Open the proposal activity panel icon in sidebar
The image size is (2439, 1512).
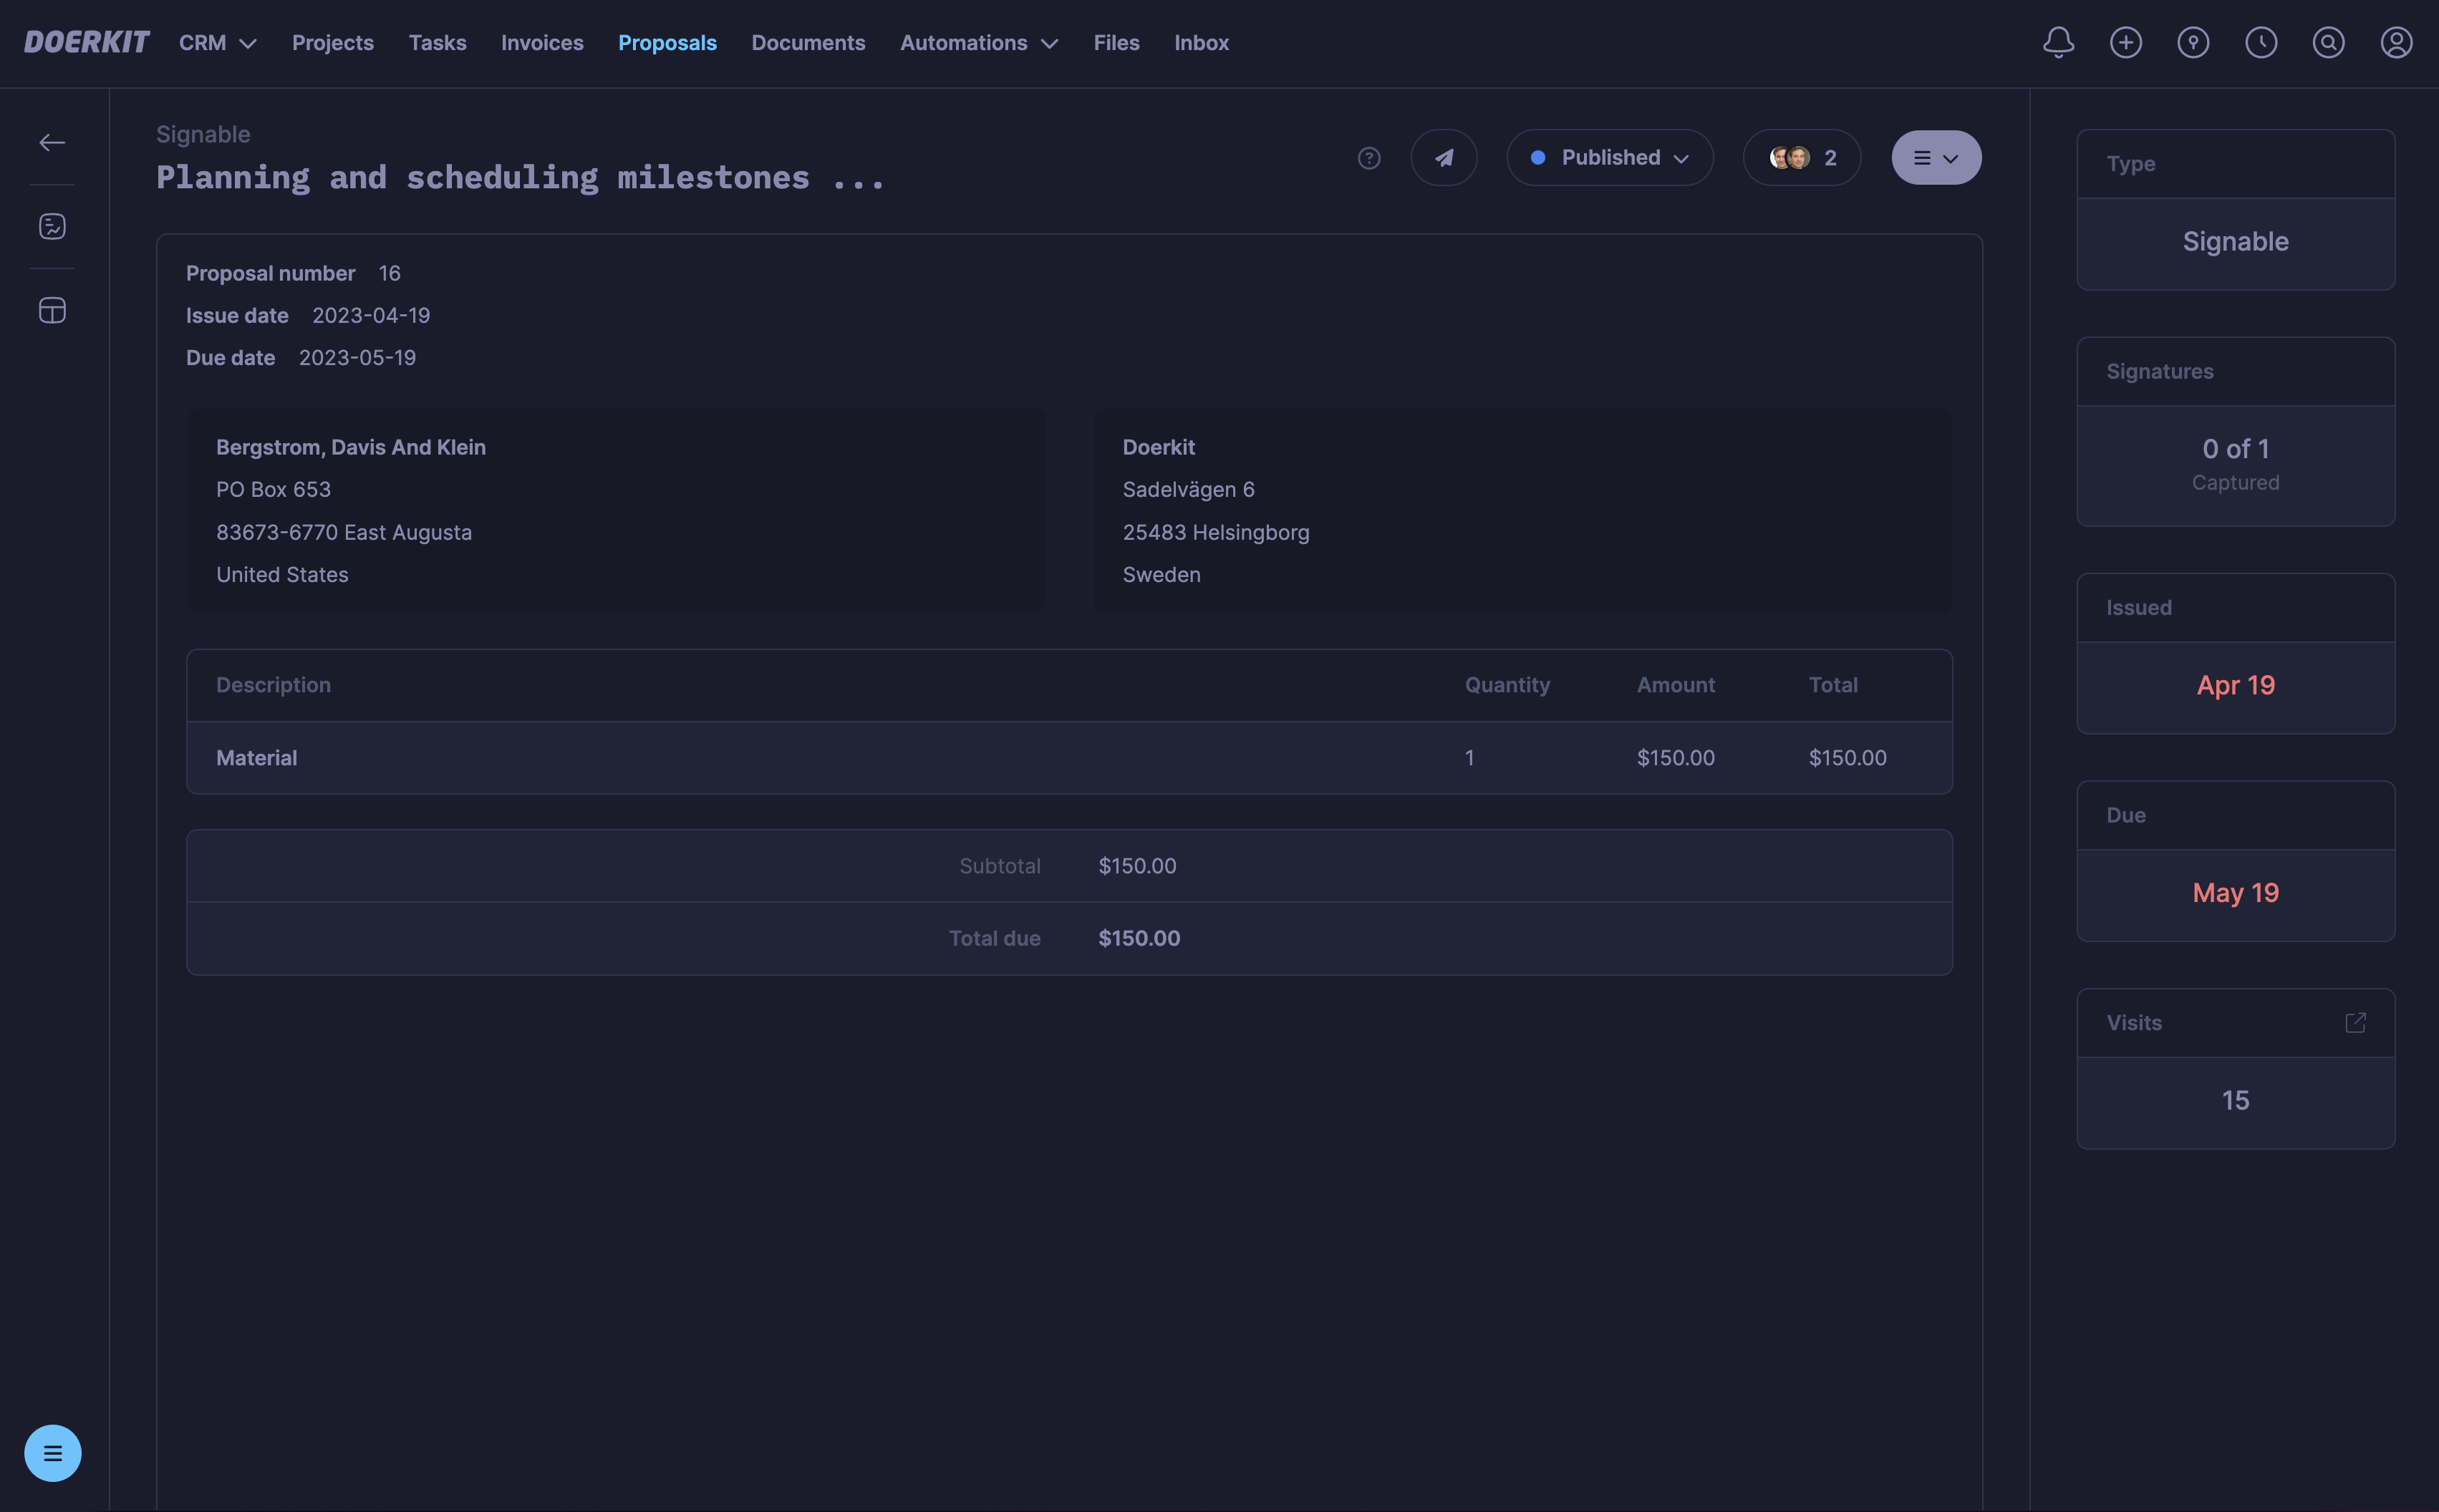52,226
